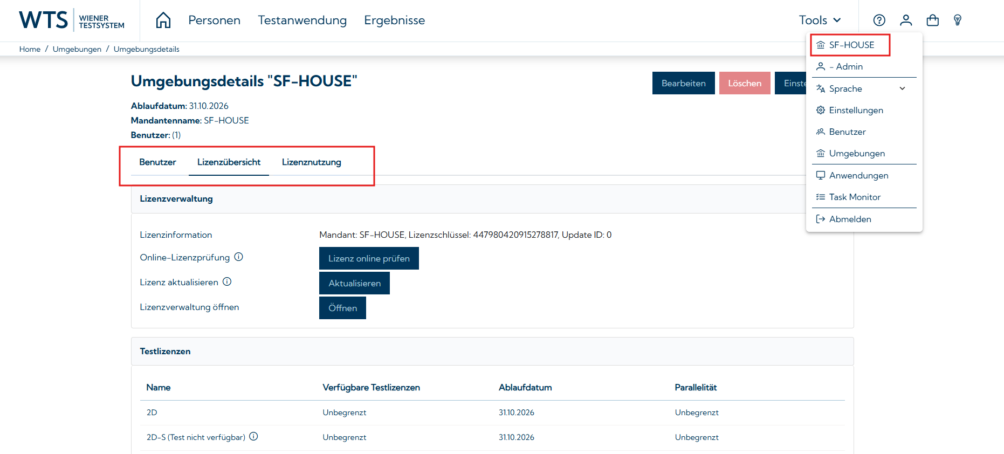Click the Name column header
Image resolution: width=1004 pixels, height=454 pixels.
point(159,388)
